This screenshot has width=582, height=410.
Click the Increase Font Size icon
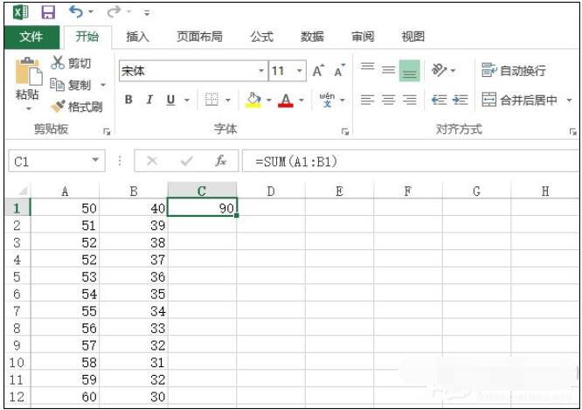[318, 71]
